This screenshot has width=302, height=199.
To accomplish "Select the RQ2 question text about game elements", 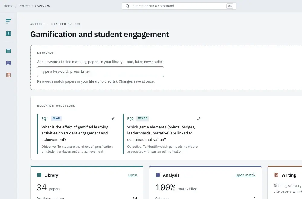I will 161,133.
